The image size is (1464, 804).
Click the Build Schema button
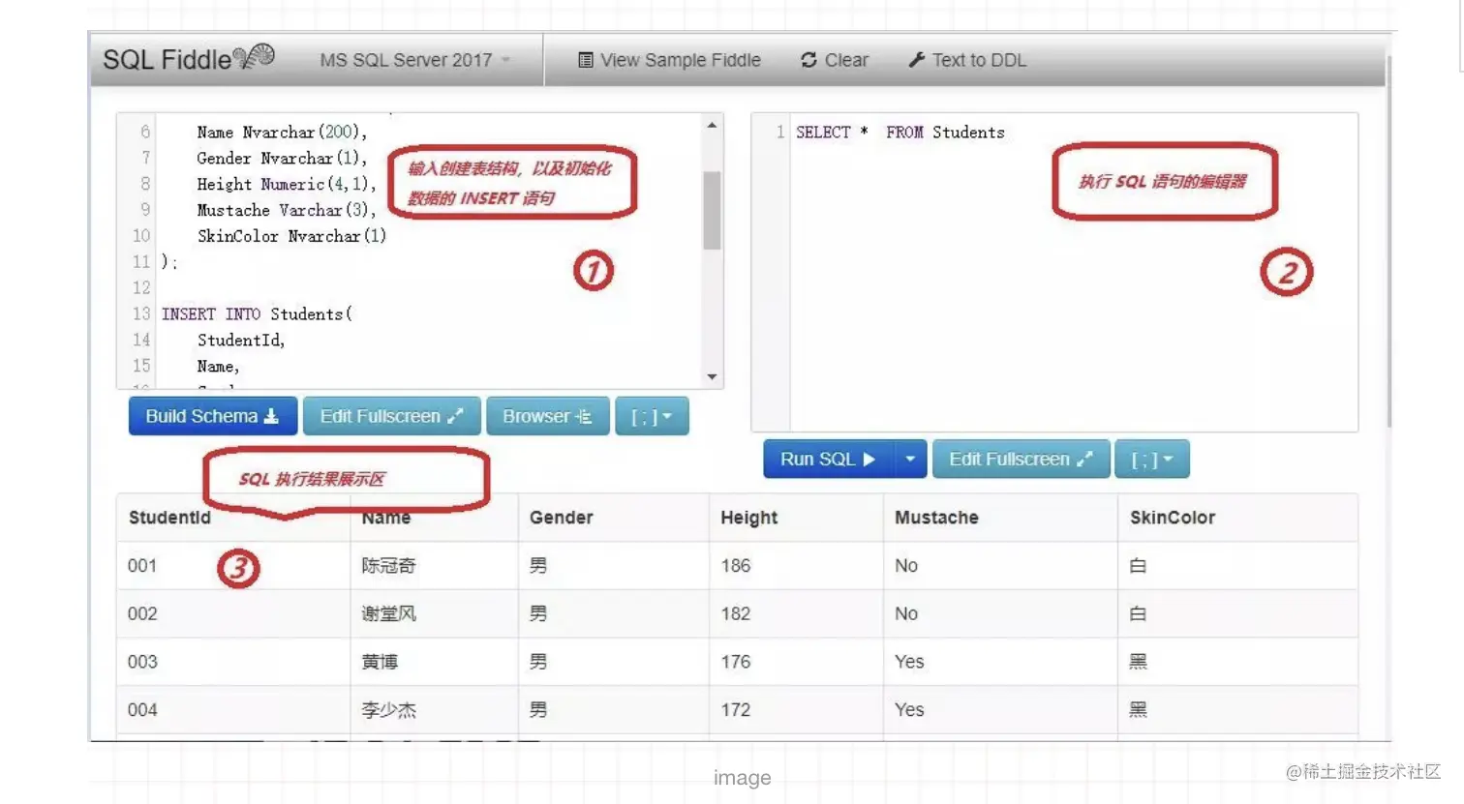[x=212, y=416]
